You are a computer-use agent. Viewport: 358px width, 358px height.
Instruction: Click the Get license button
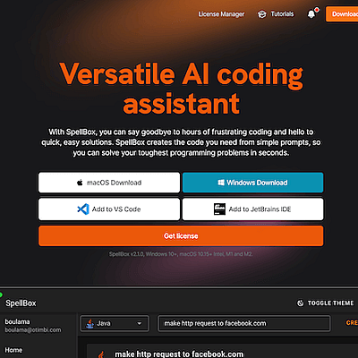(181, 236)
